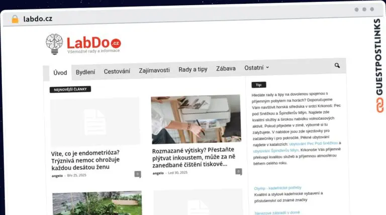Click the padlock icon in address bar
Image resolution: width=386 pixels, height=215 pixels.
[x=15, y=19]
